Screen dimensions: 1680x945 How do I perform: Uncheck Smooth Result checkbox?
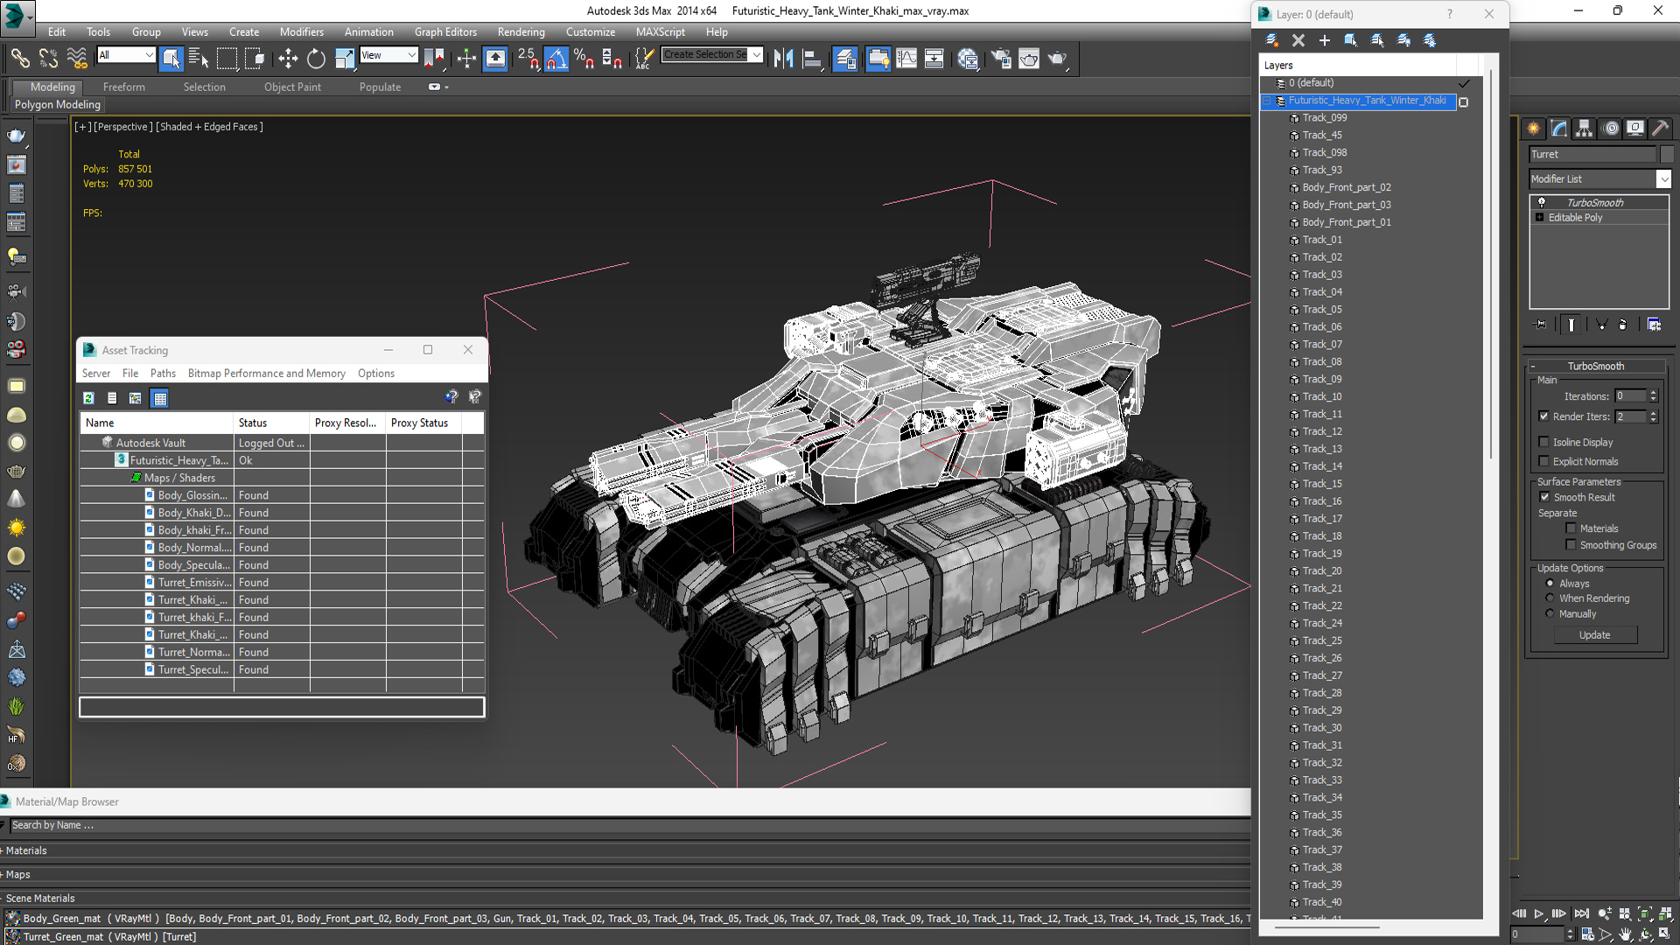coord(1544,497)
